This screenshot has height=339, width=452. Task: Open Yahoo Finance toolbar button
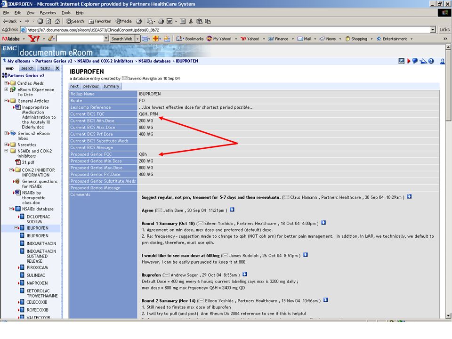[278, 39]
